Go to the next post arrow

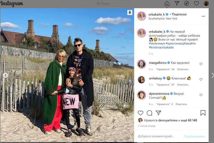point(212,75)
